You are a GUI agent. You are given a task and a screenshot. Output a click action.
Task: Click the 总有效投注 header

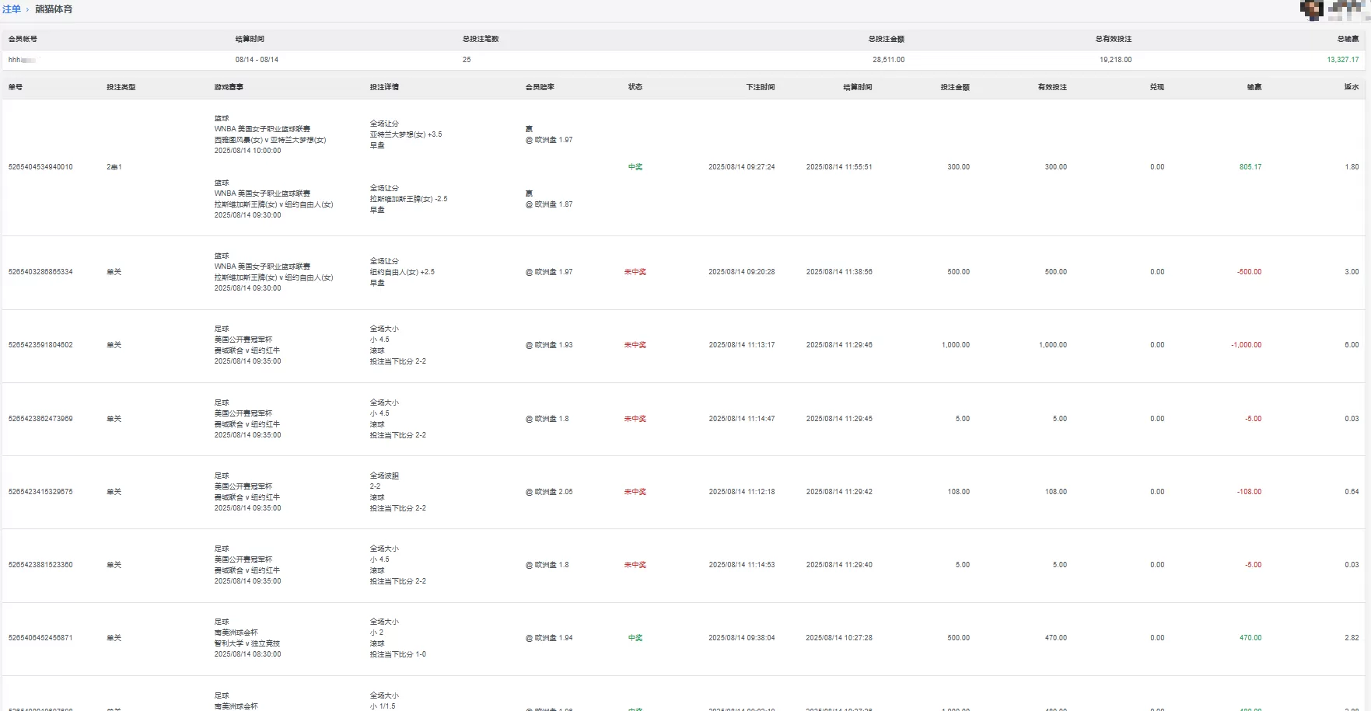pyautogui.click(x=1114, y=39)
